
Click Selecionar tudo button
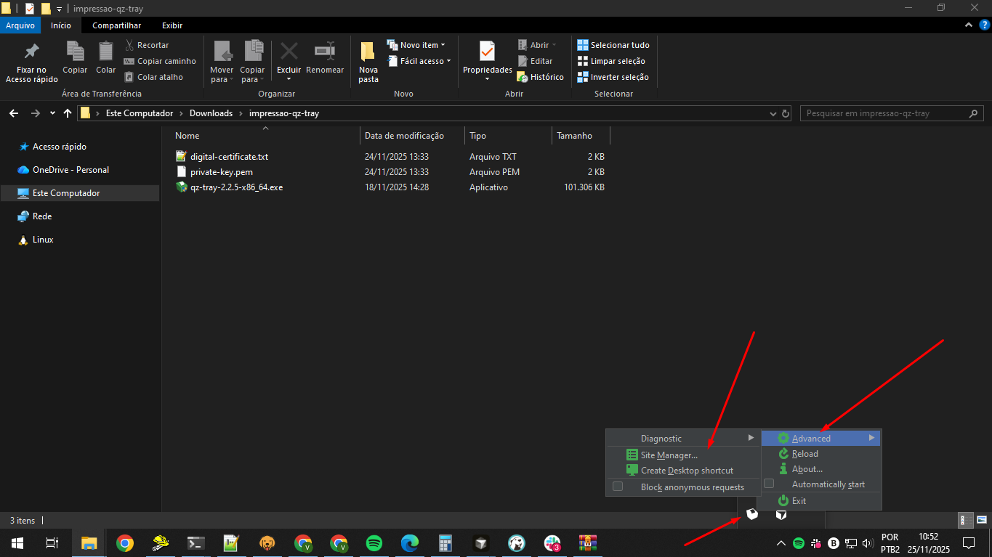tap(613, 45)
